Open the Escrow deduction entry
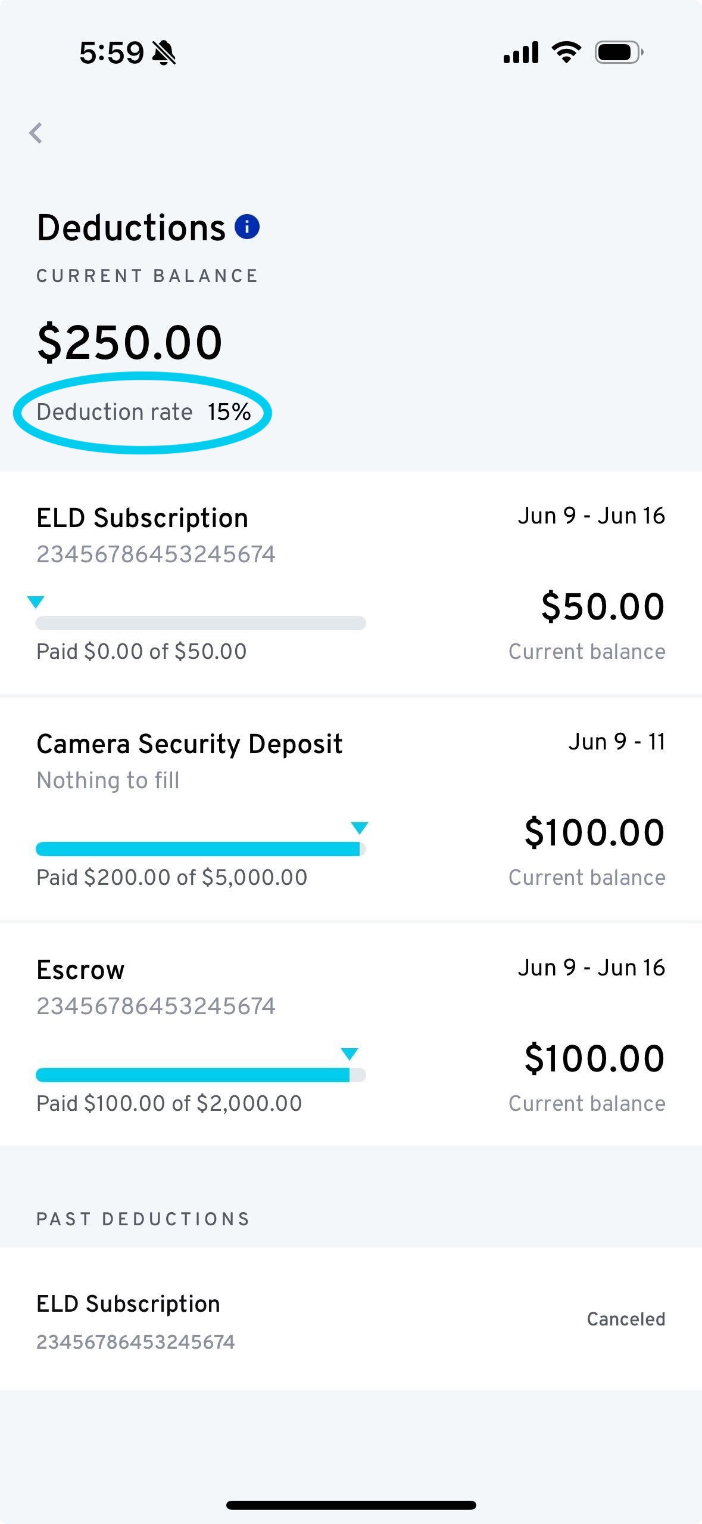 coord(351,1035)
